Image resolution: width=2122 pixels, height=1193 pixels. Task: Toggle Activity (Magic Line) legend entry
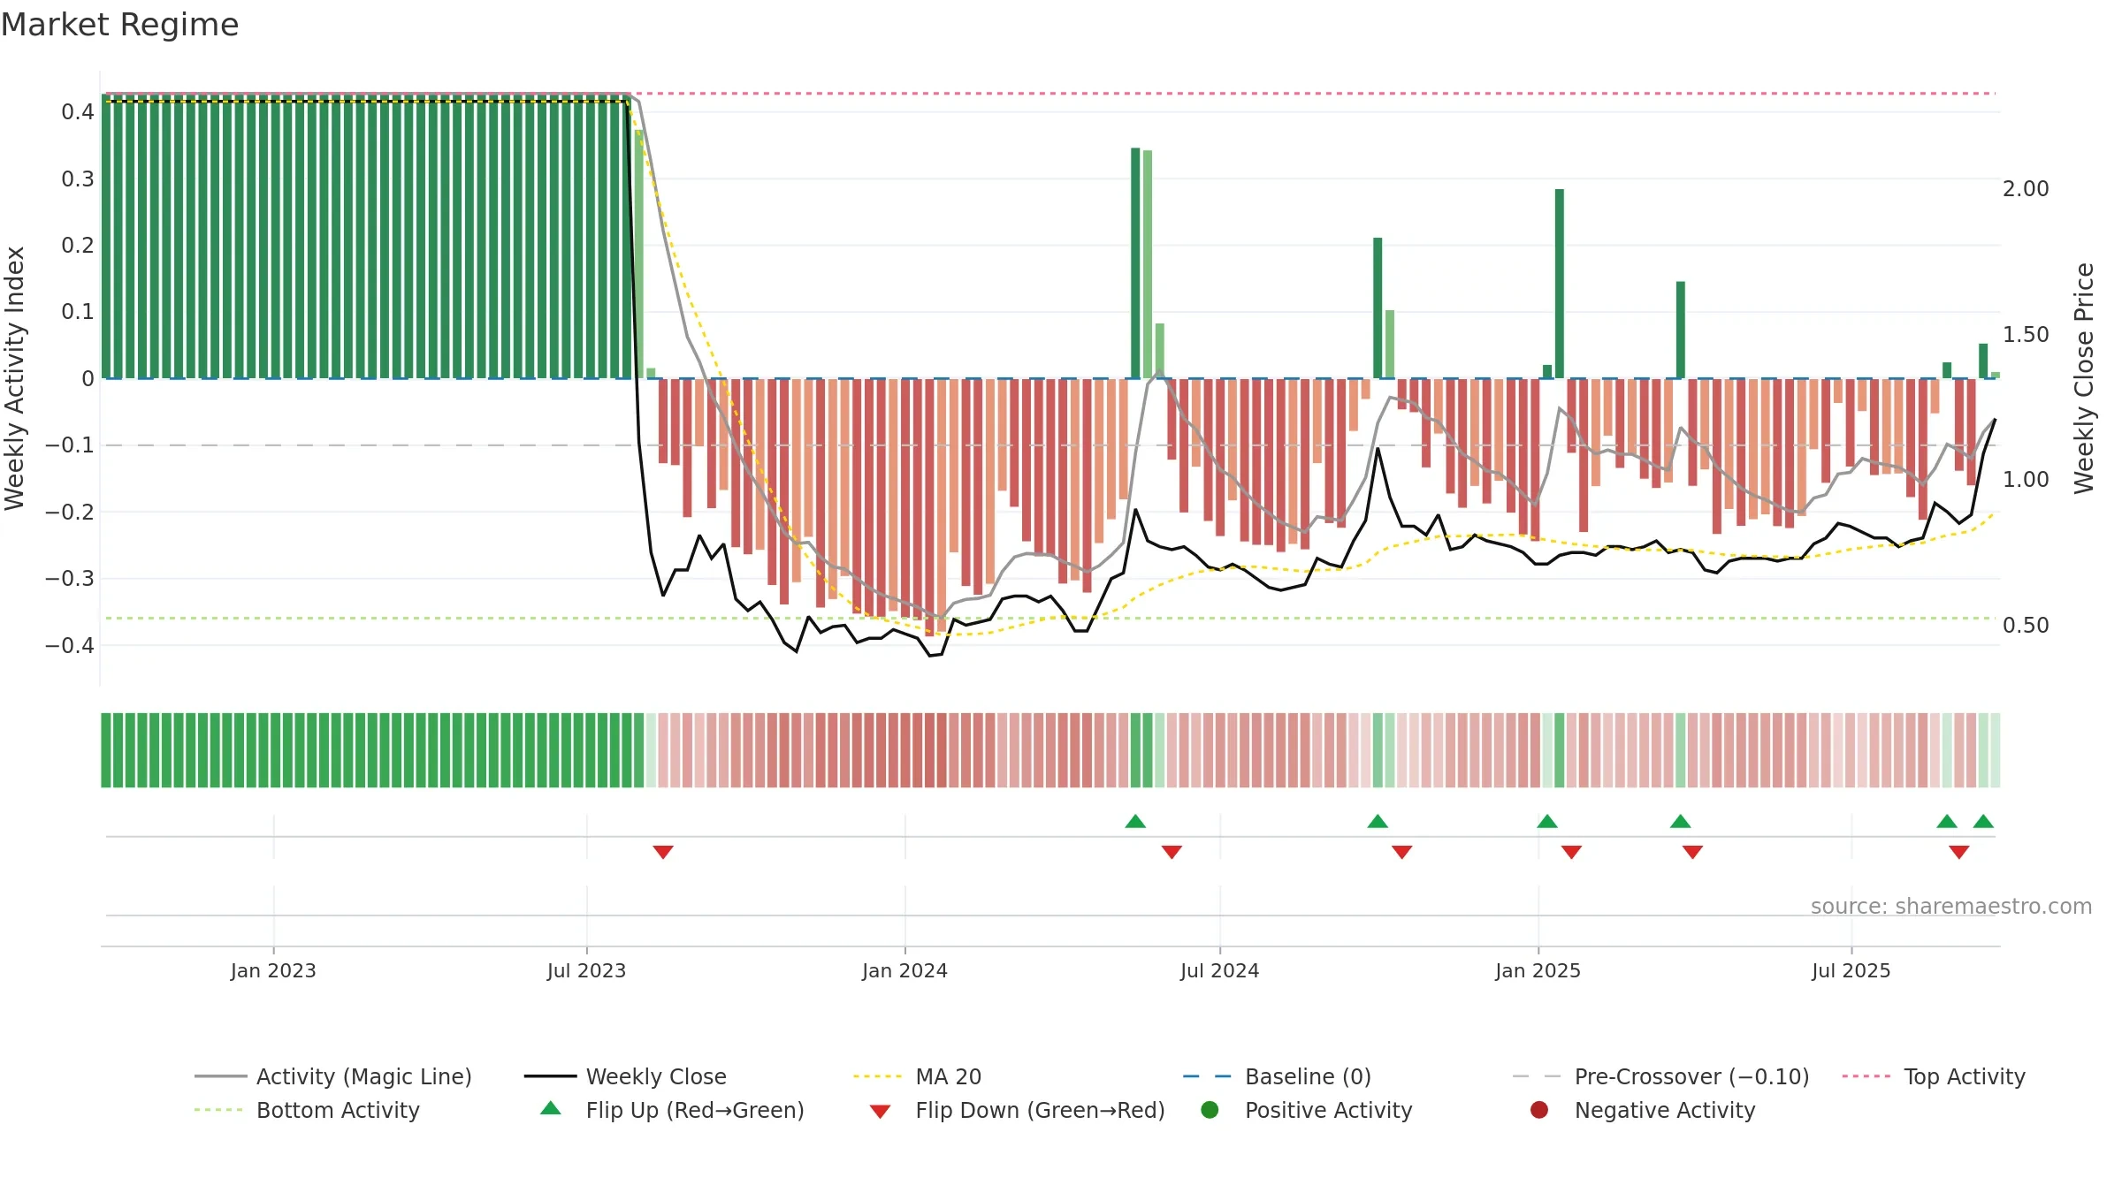point(333,1076)
